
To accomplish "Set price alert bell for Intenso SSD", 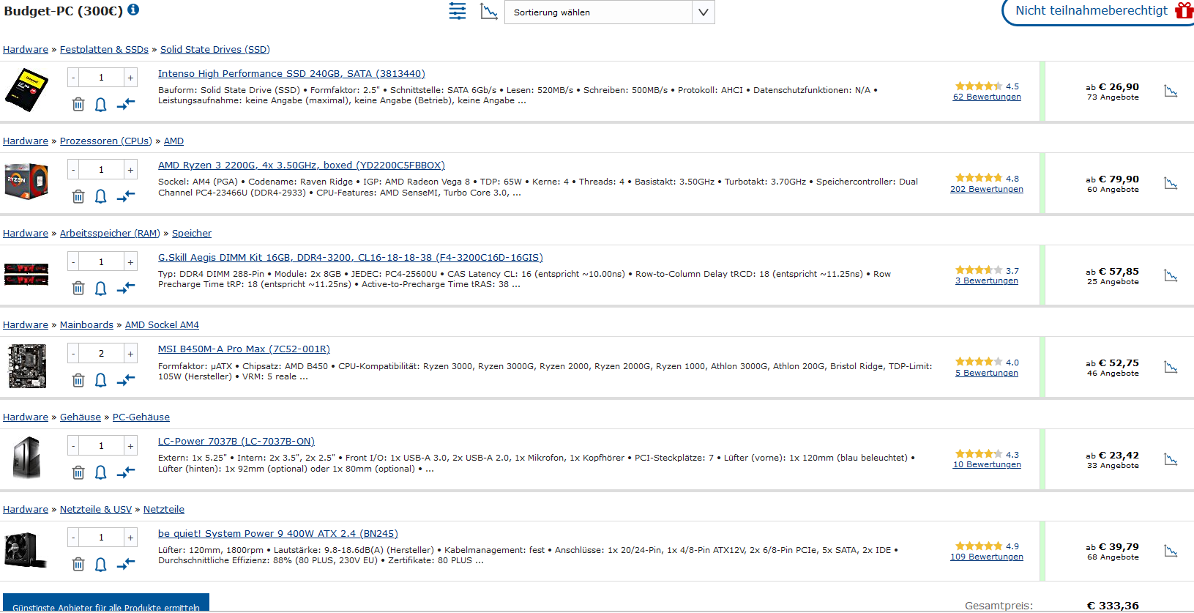I will point(101,104).
